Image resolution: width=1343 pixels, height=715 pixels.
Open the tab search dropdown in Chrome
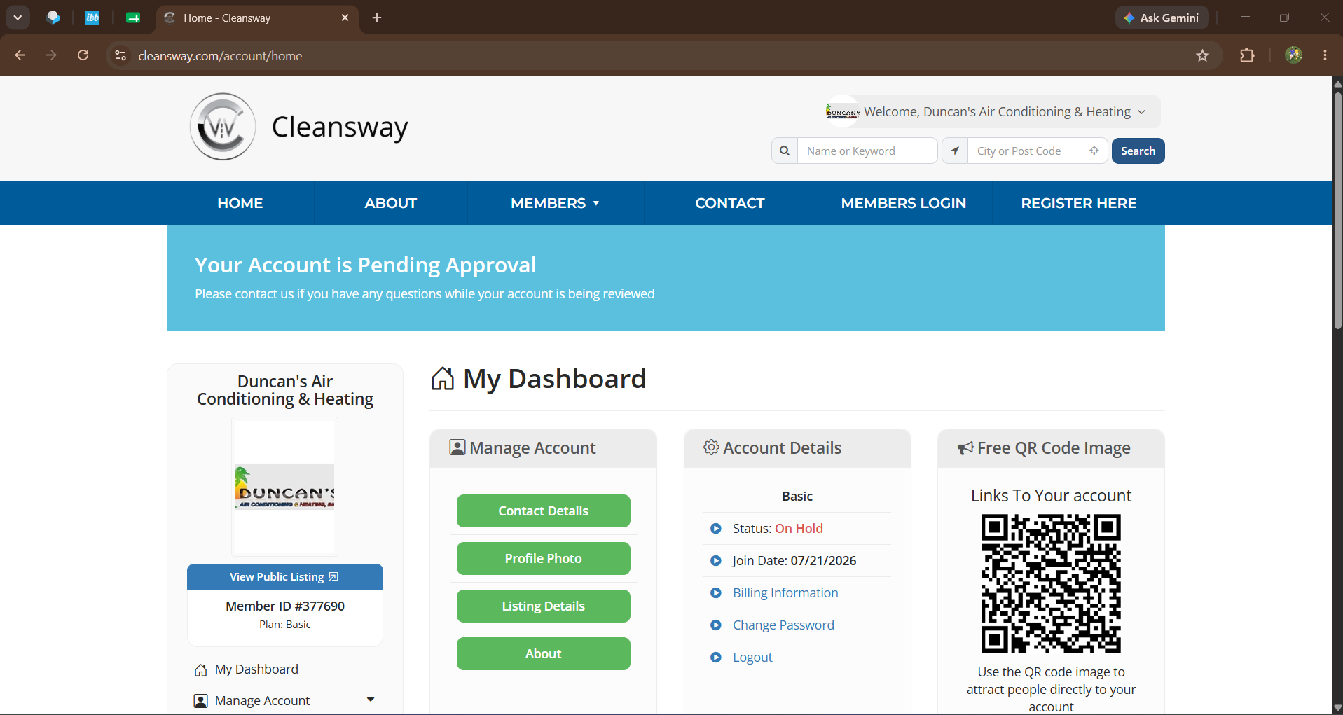[x=18, y=18]
